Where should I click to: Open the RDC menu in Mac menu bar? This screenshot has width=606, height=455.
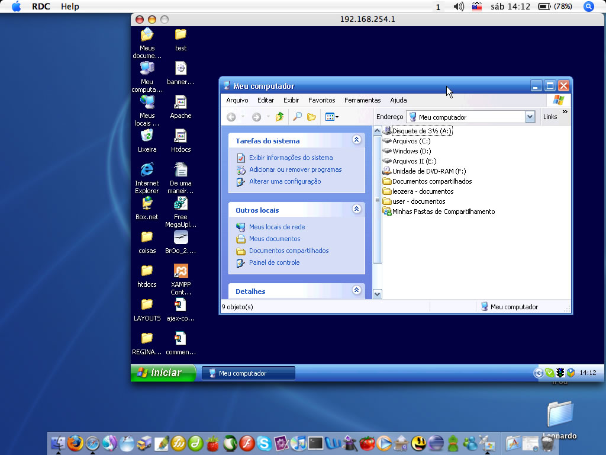(41, 7)
